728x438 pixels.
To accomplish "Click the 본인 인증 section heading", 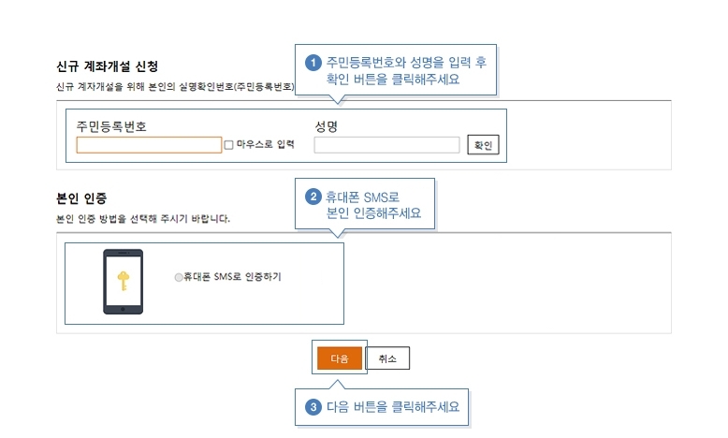I will pyautogui.click(x=81, y=198).
